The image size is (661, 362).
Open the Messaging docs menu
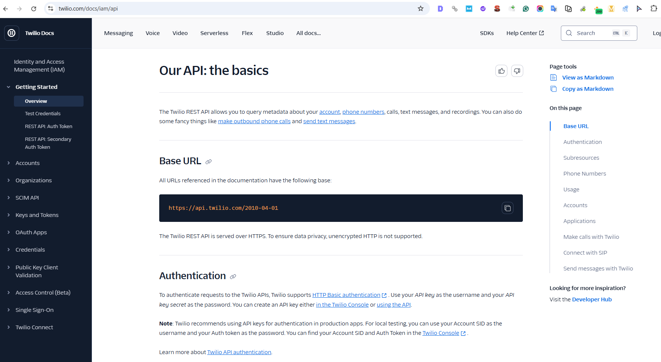[x=119, y=33]
